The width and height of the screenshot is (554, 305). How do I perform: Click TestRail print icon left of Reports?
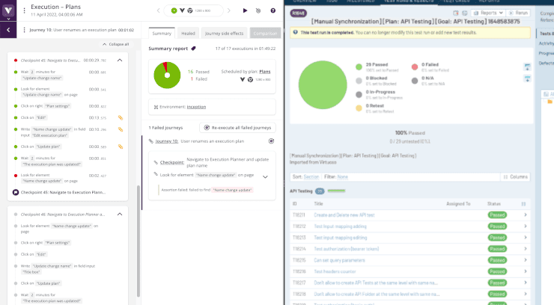[x=465, y=13]
